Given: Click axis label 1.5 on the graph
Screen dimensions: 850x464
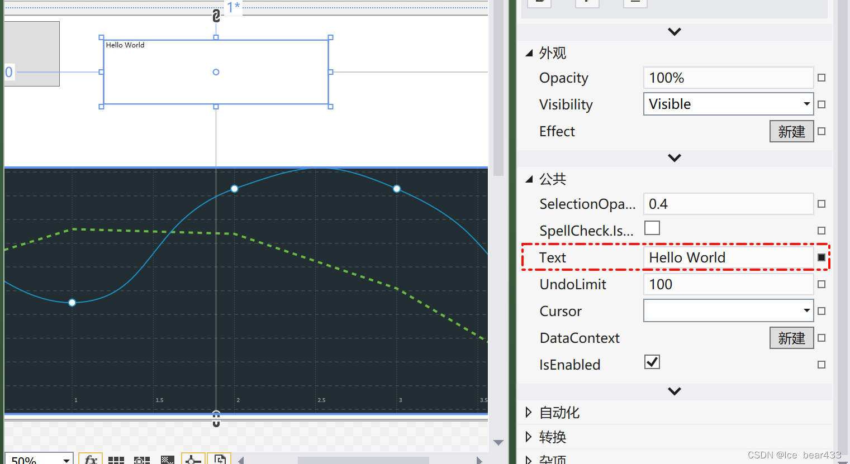Looking at the screenshot, I should [x=159, y=400].
